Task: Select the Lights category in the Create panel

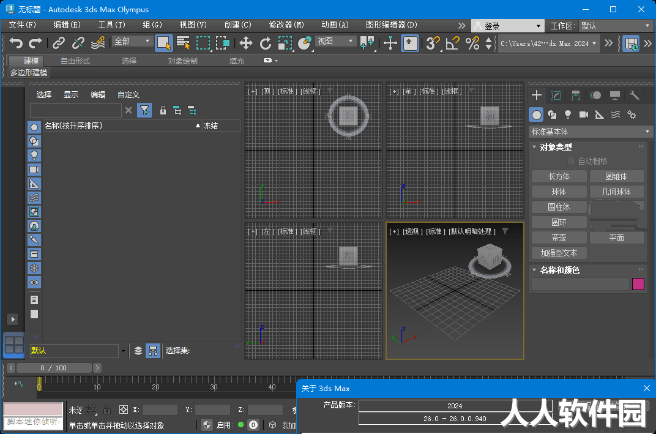Action: point(568,114)
